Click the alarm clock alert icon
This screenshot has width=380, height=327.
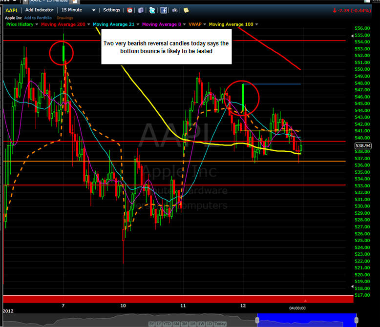pyautogui.click(x=129, y=10)
